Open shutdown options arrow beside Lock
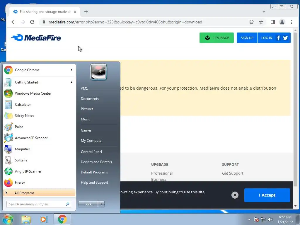 coord(101,204)
